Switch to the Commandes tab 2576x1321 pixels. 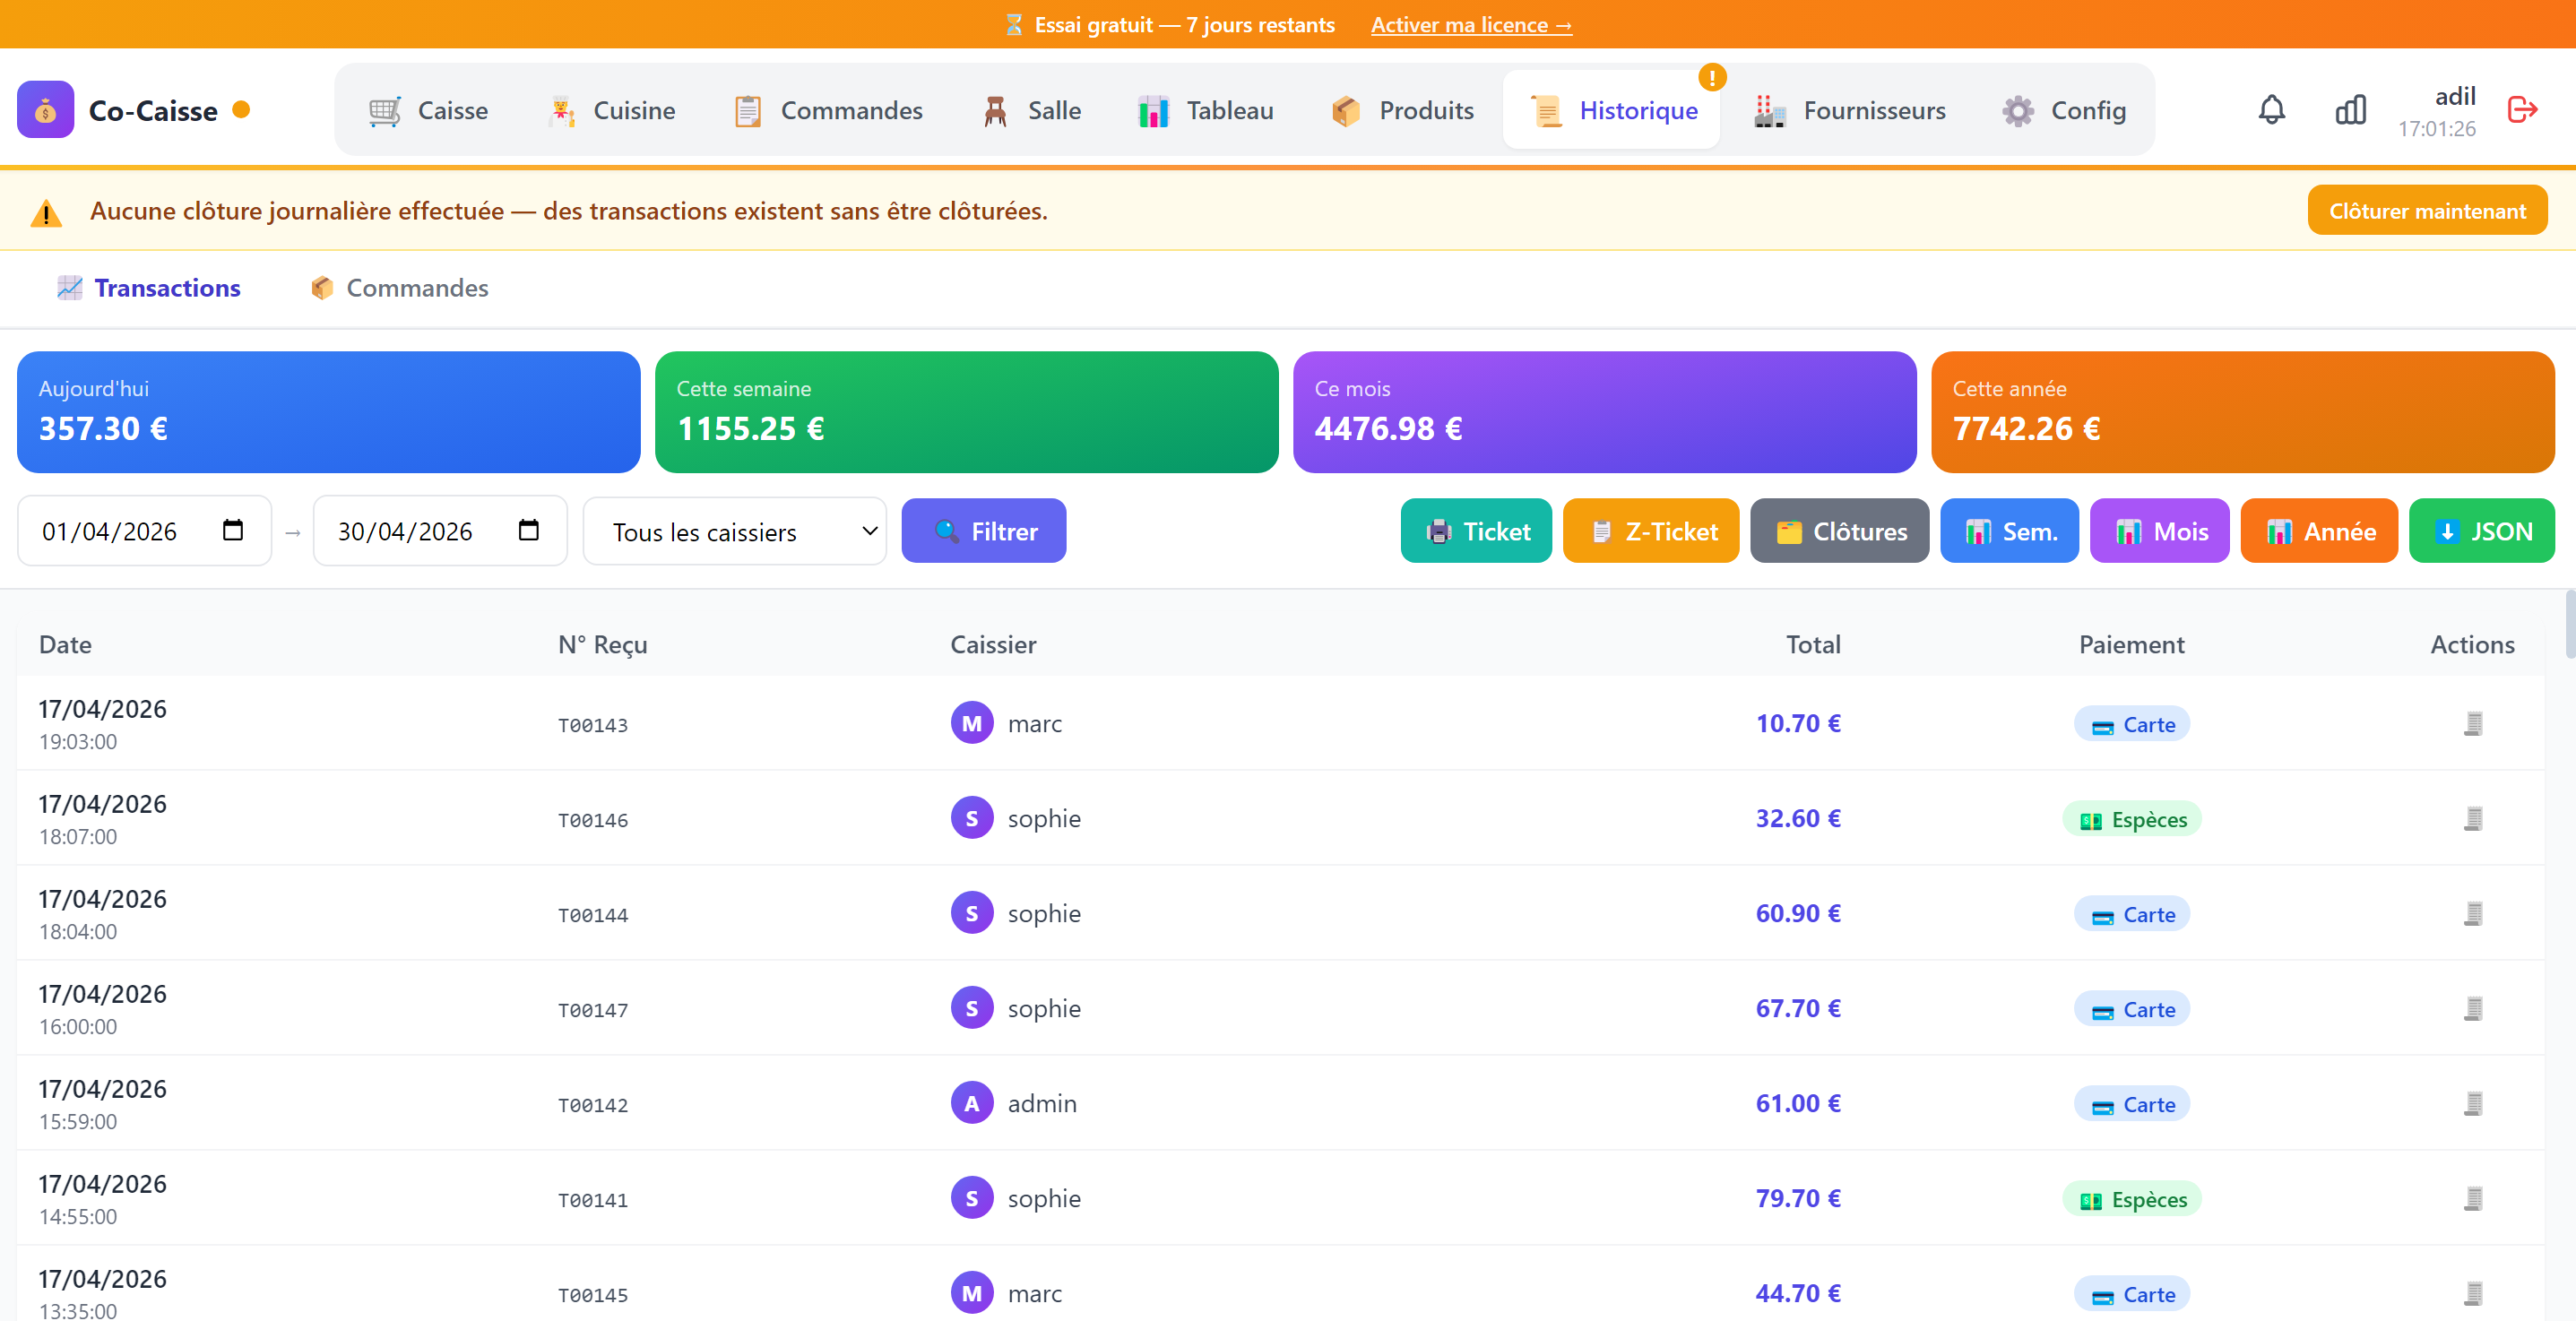(398, 288)
